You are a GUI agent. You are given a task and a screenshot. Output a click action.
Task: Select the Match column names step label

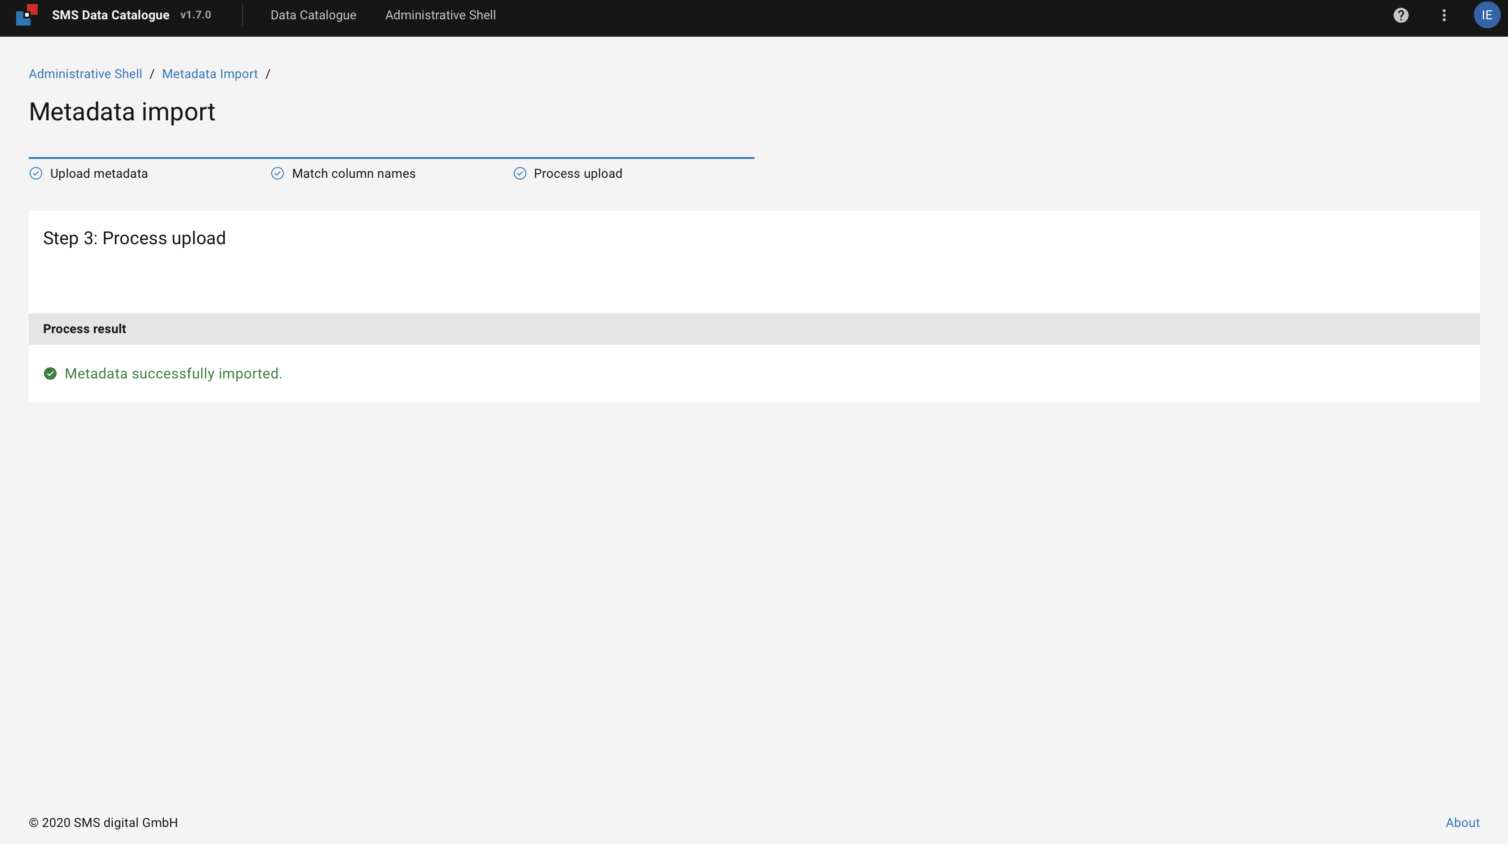(x=353, y=173)
